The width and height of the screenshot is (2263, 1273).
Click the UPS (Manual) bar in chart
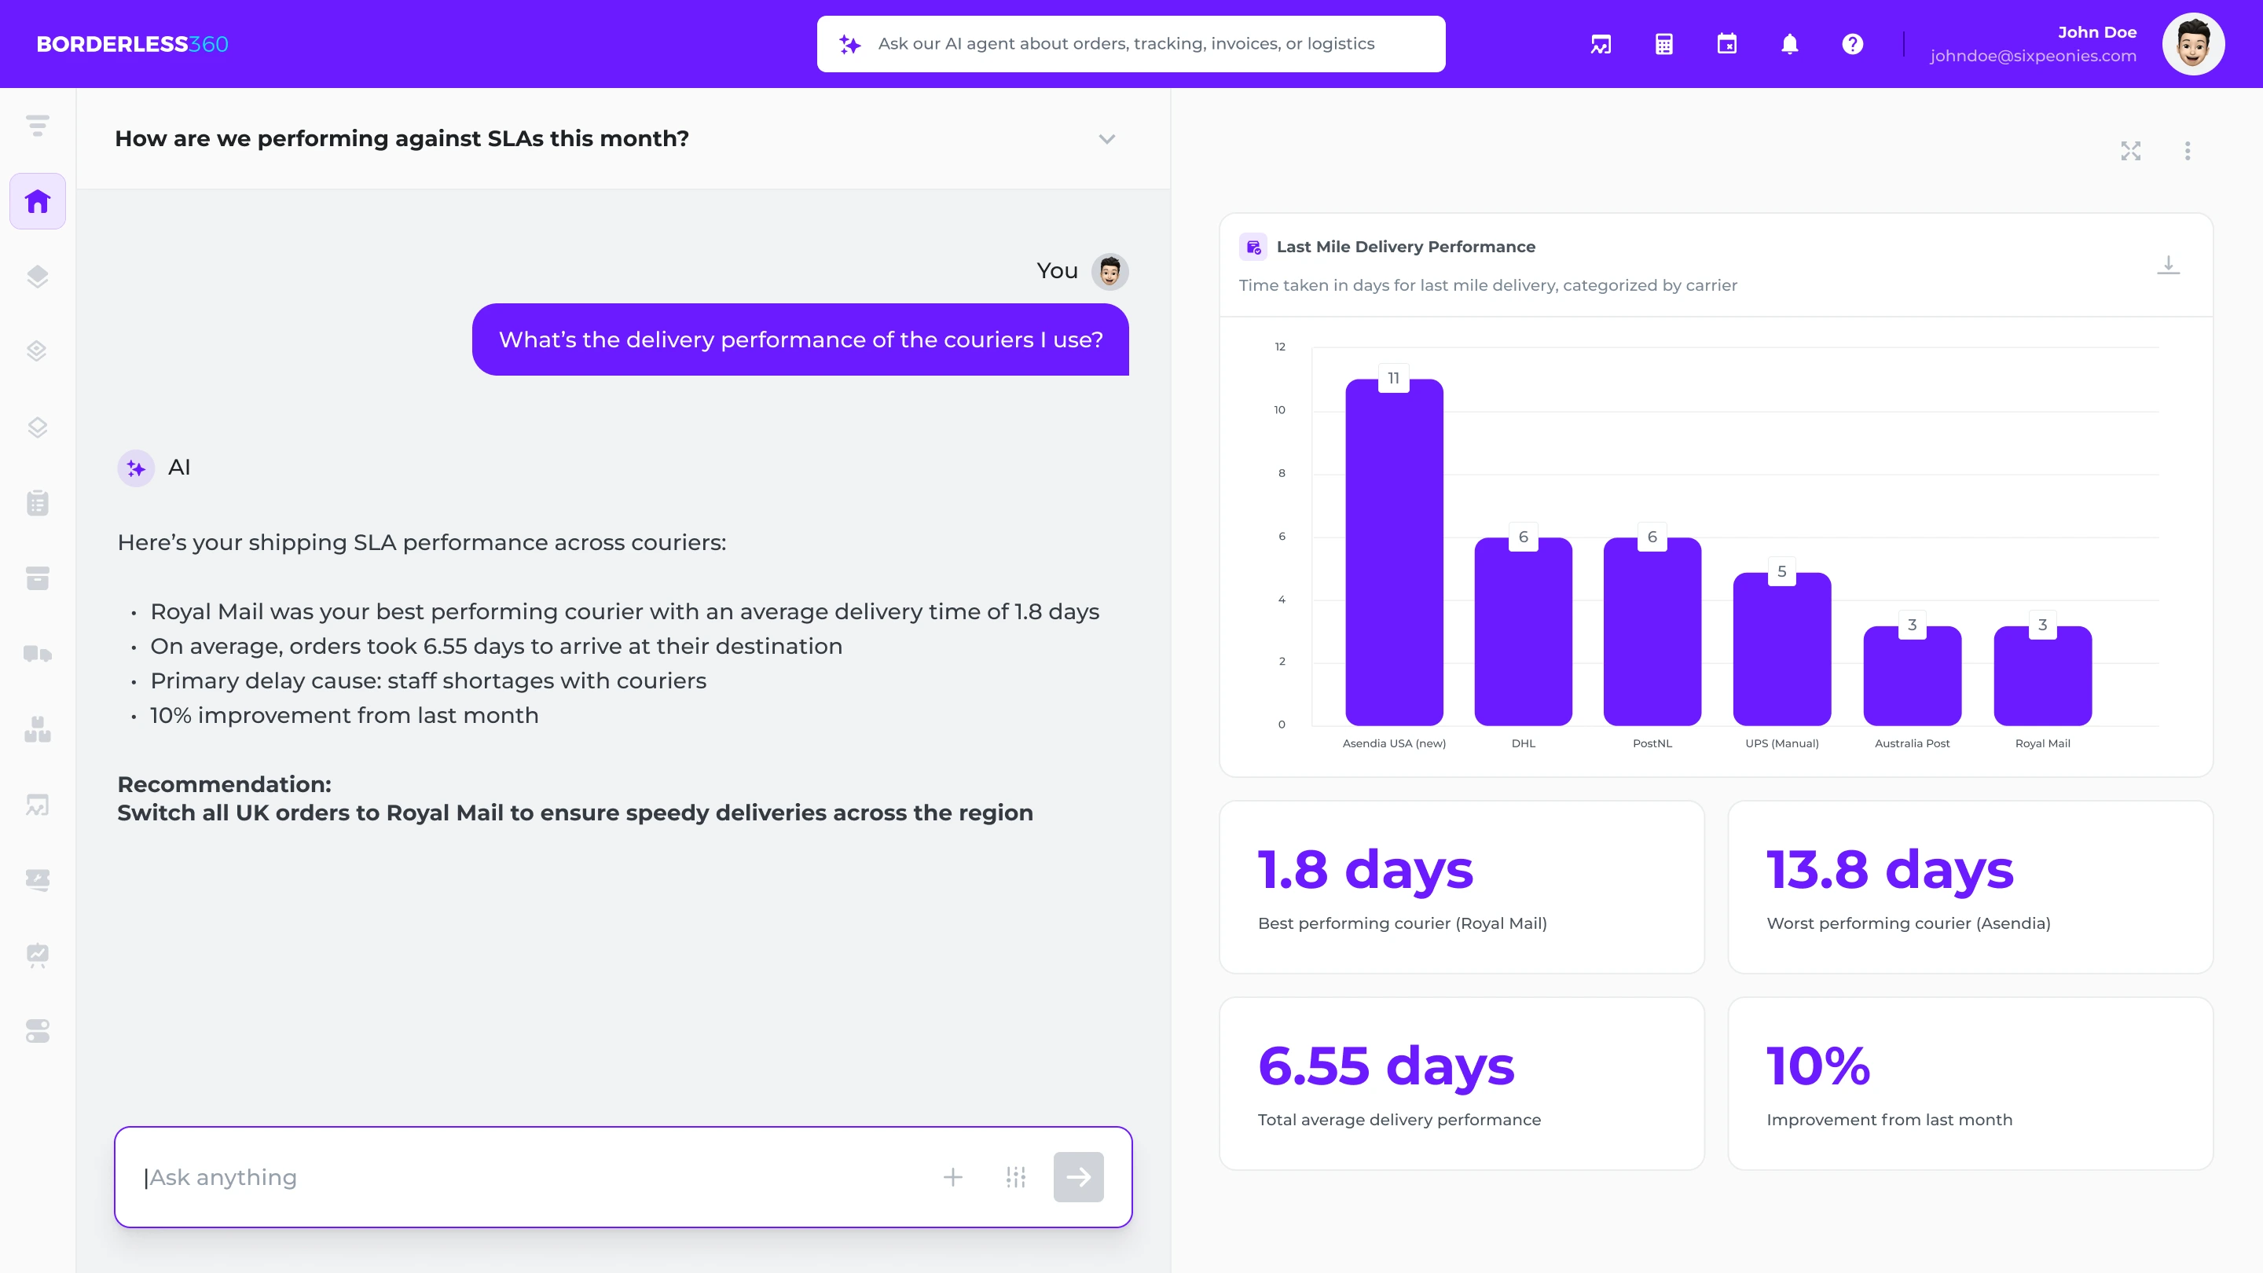pyautogui.click(x=1781, y=648)
